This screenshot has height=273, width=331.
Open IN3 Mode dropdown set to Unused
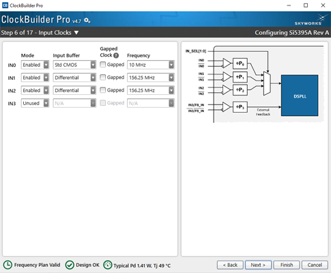click(x=35, y=103)
